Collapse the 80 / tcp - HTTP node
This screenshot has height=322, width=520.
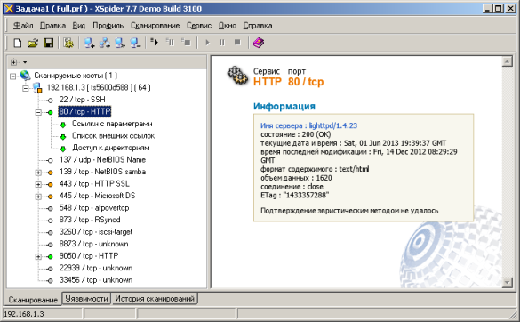[x=38, y=113]
